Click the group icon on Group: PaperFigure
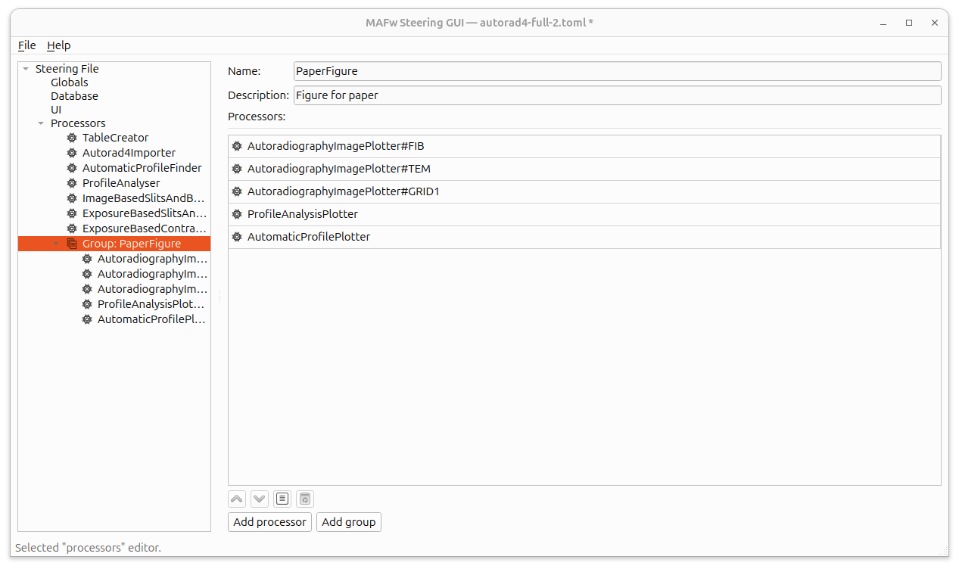This screenshot has width=959, height=569. pos(71,244)
